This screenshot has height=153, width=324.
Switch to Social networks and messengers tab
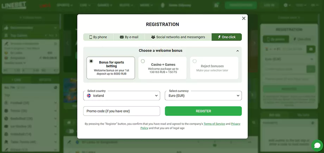(x=178, y=37)
